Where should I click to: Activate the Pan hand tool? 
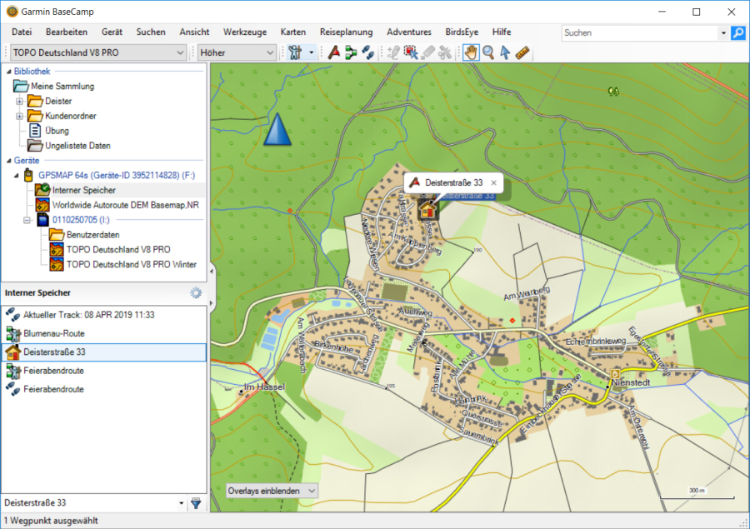pos(472,52)
